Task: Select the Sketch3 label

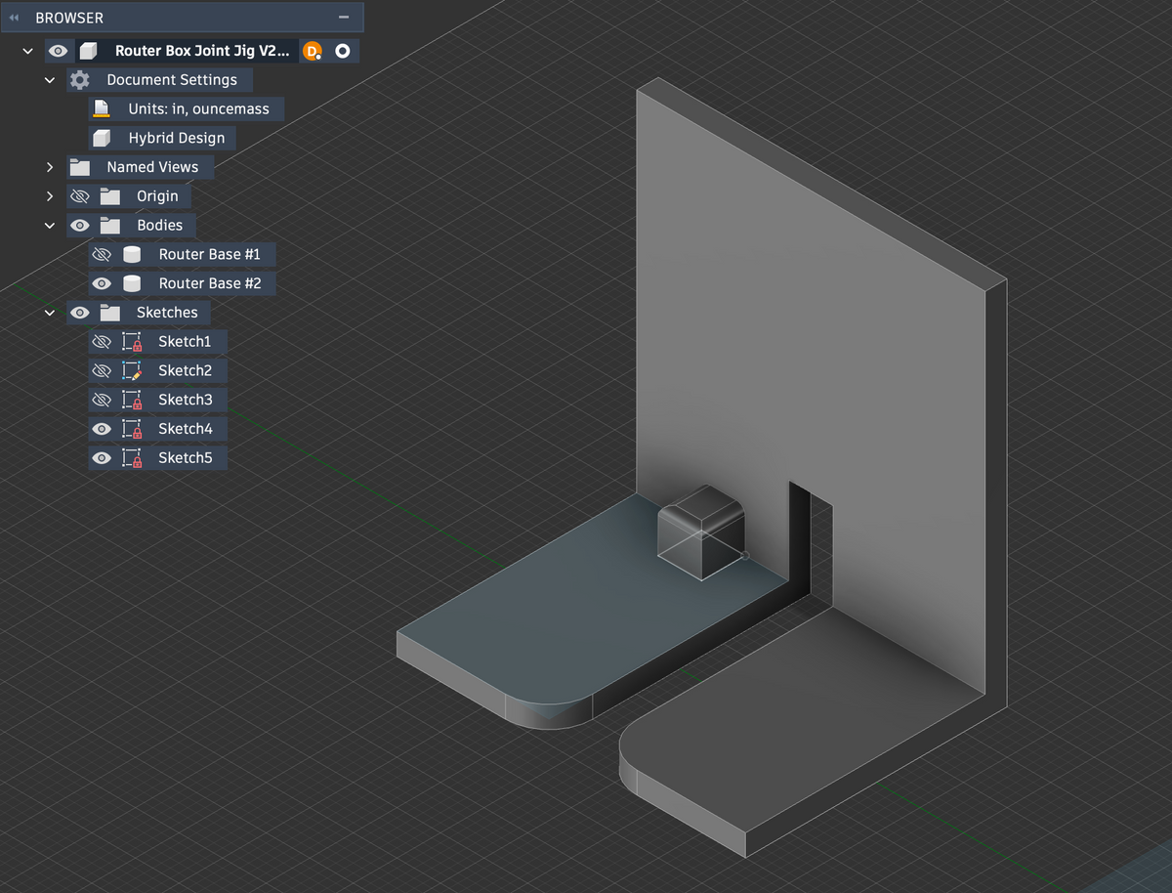Action: [x=185, y=400]
